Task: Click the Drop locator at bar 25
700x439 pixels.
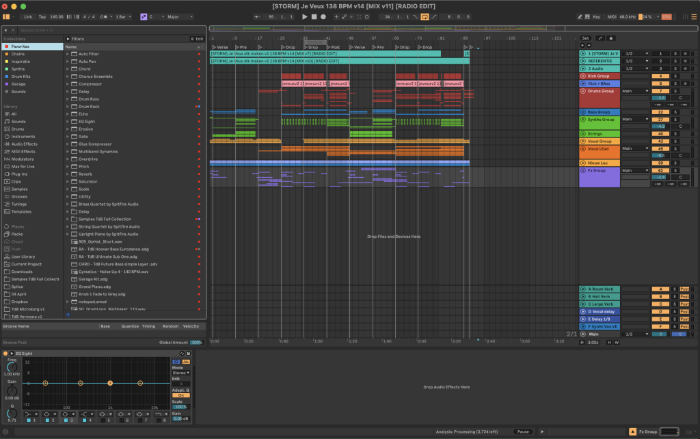Action: (x=288, y=47)
